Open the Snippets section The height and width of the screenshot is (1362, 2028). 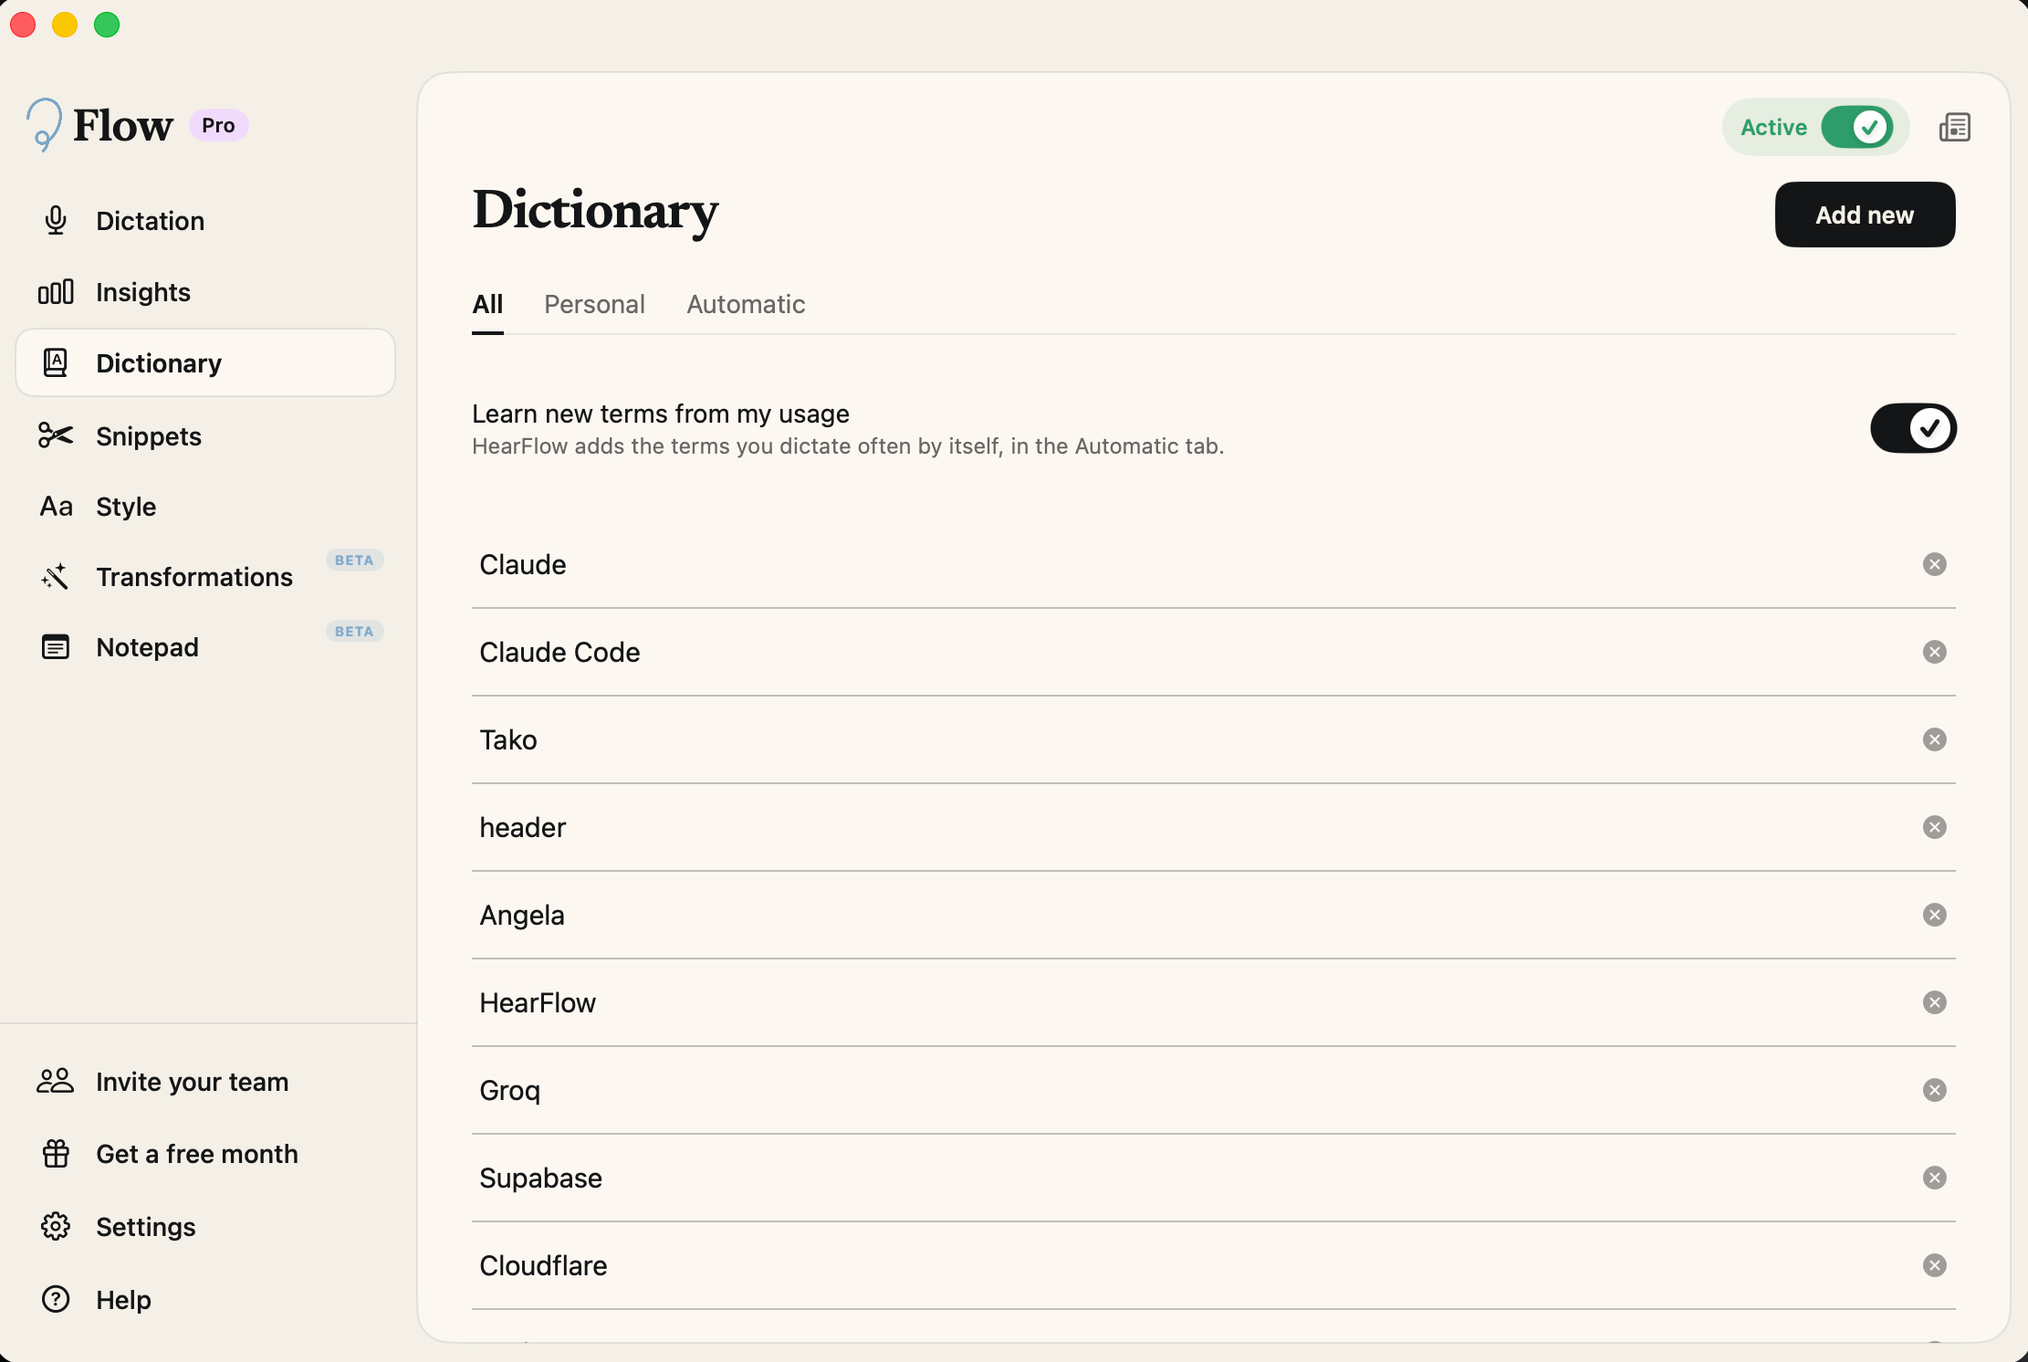(x=205, y=435)
